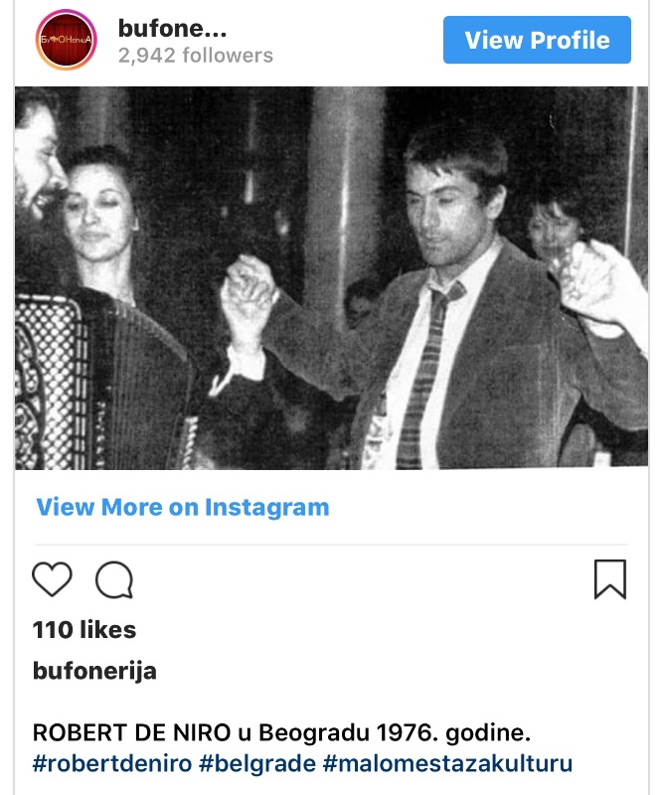Click the caption text about Beogradu 1976
Image resolution: width=662 pixels, height=795 pixels.
click(281, 732)
